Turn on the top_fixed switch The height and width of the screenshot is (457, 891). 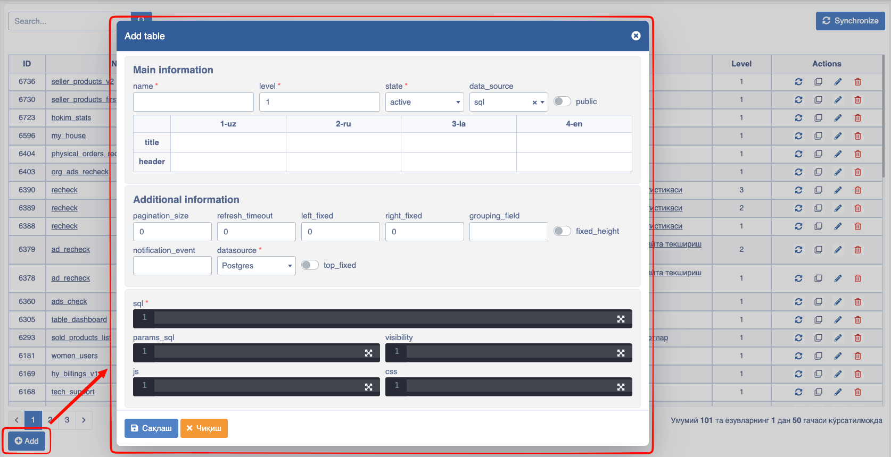tap(310, 265)
